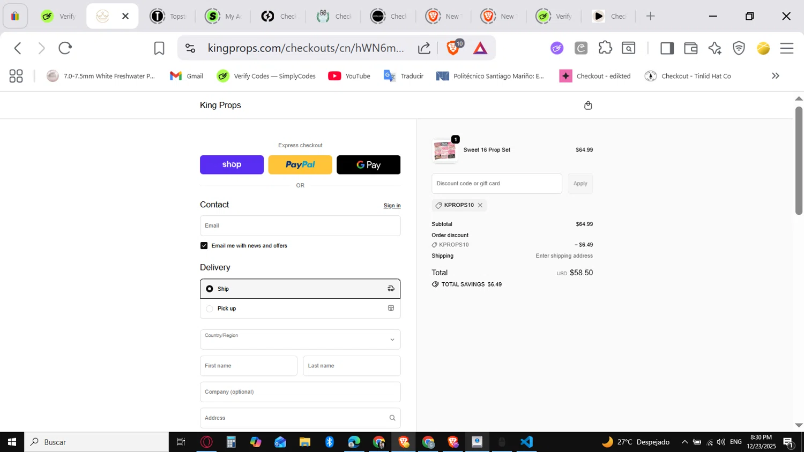Focus the Discount code or gift card field
This screenshot has width=804, height=452.
point(497,184)
